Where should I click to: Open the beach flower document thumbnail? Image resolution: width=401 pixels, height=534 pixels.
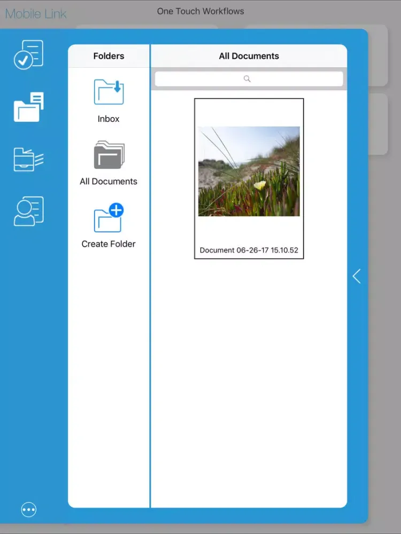pyautogui.click(x=249, y=171)
